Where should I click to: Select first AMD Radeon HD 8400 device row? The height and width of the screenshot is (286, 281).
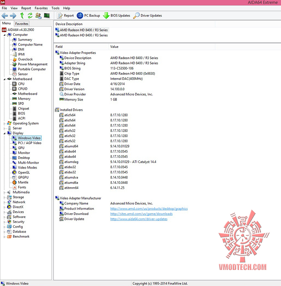tap(82, 30)
